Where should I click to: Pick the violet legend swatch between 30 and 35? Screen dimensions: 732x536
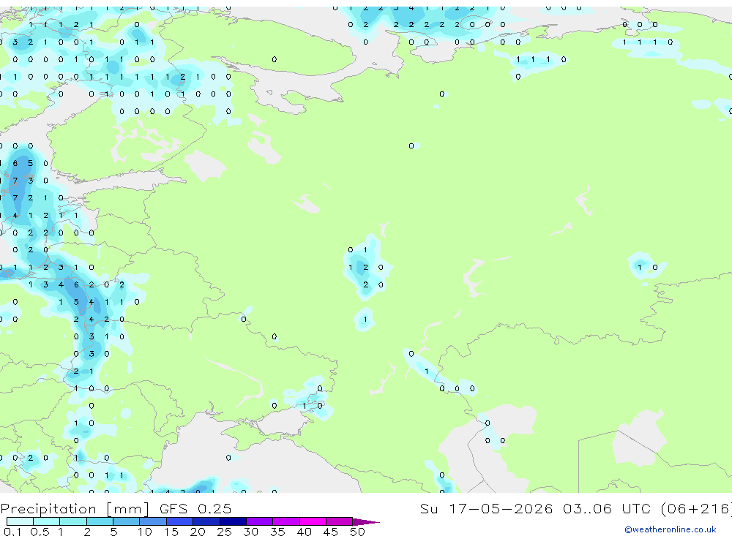point(260,521)
